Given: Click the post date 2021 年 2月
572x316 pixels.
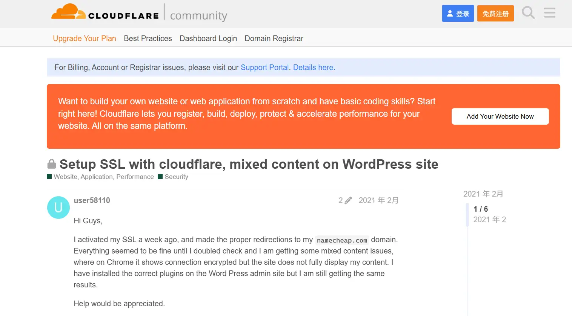Looking at the screenshot, I should point(378,200).
